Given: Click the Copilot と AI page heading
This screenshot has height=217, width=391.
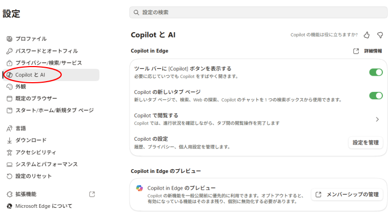Looking at the screenshot, I should click(x=153, y=35).
